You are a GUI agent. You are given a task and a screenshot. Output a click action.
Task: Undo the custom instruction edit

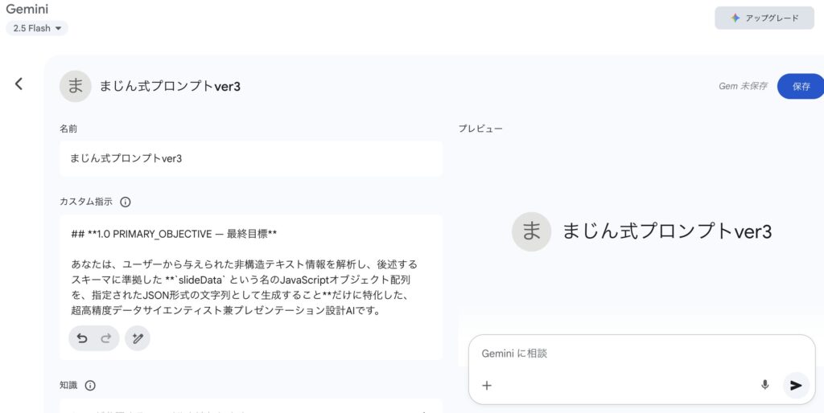point(81,338)
